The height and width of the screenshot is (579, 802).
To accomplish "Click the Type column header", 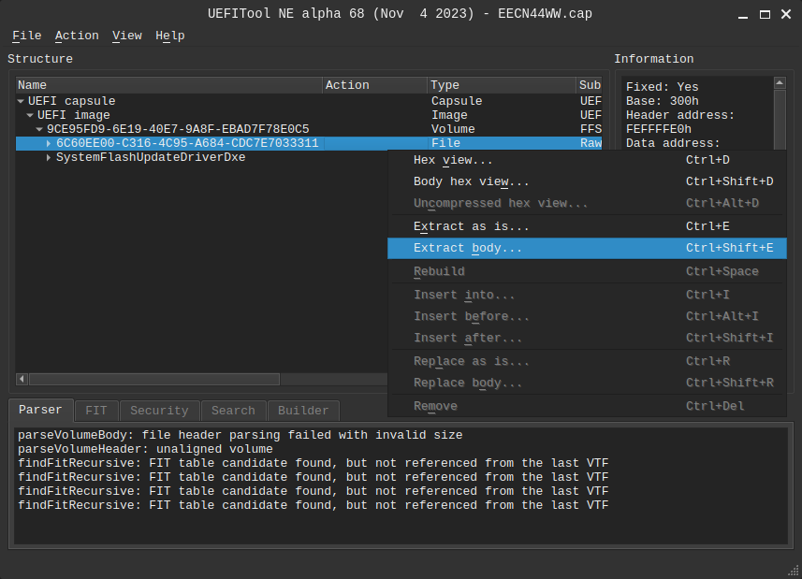I will point(501,85).
